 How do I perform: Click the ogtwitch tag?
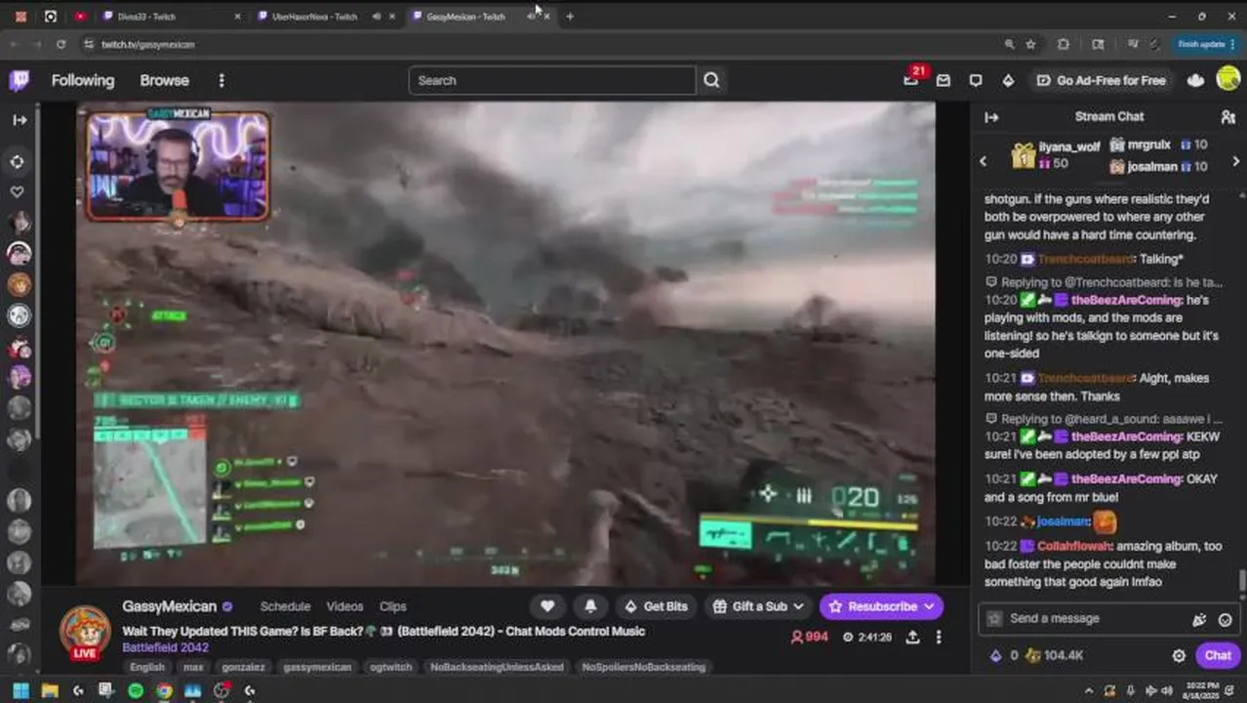point(390,667)
